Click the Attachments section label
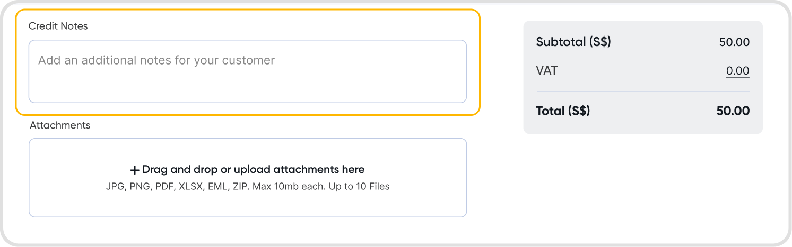This screenshot has width=792, height=247. tap(60, 125)
